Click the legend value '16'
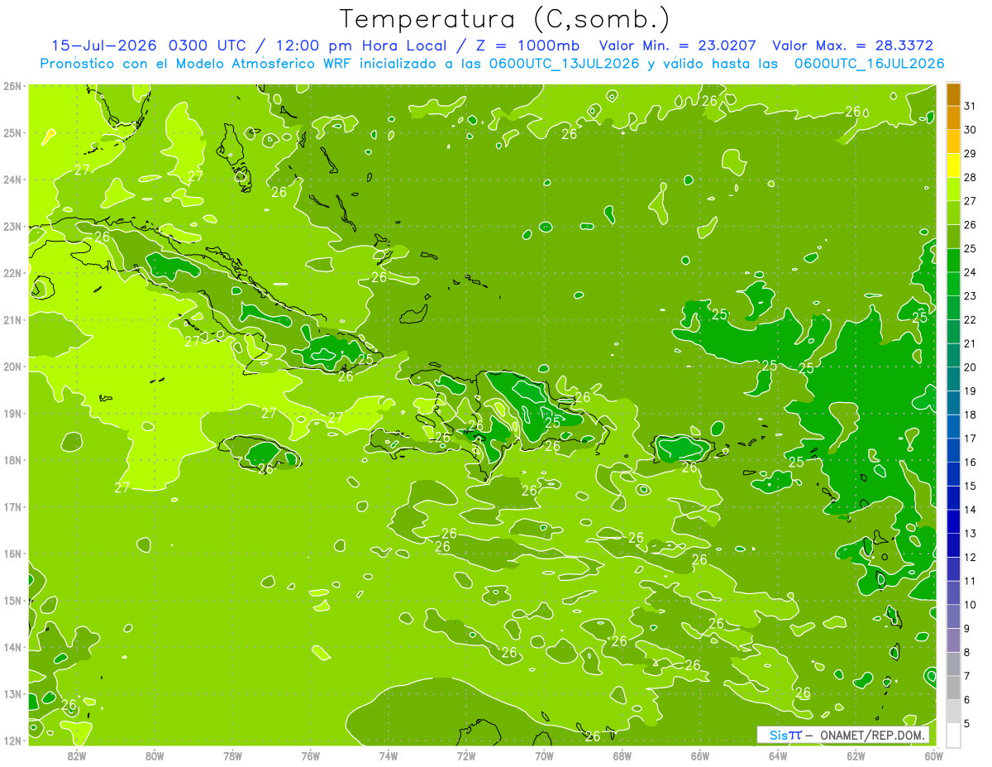Screen dimensions: 992x767 [970, 462]
